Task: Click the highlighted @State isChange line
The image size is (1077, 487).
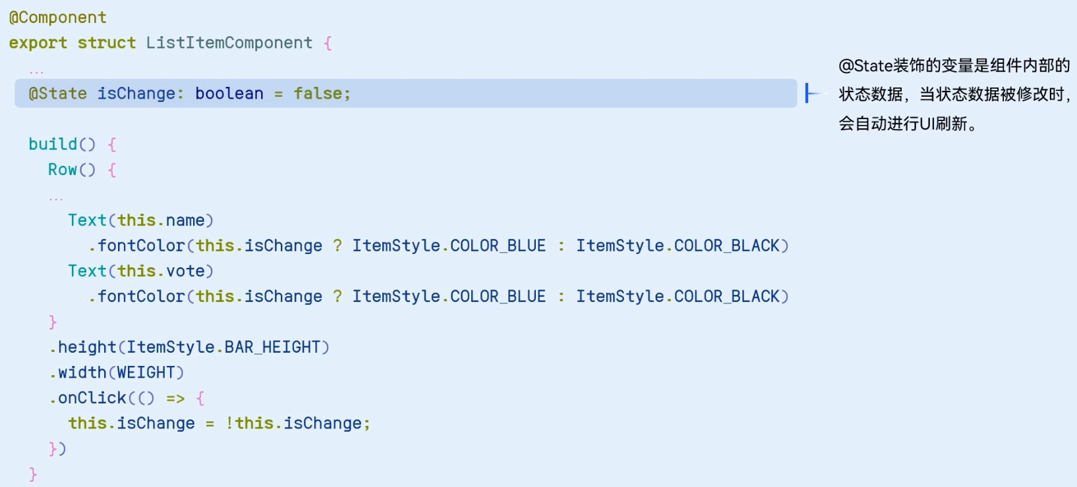Action: point(405,93)
